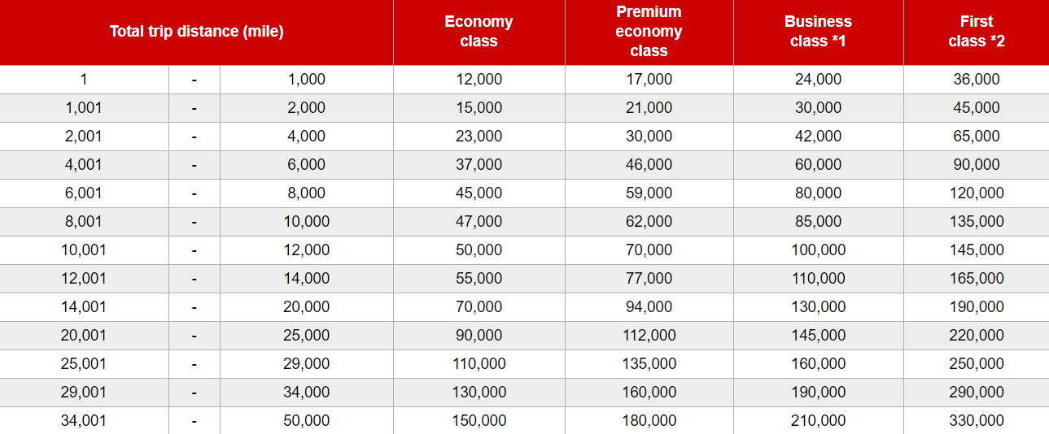The image size is (1049, 434).
Task: Click the Premium economy class column header
Action: coord(649,32)
